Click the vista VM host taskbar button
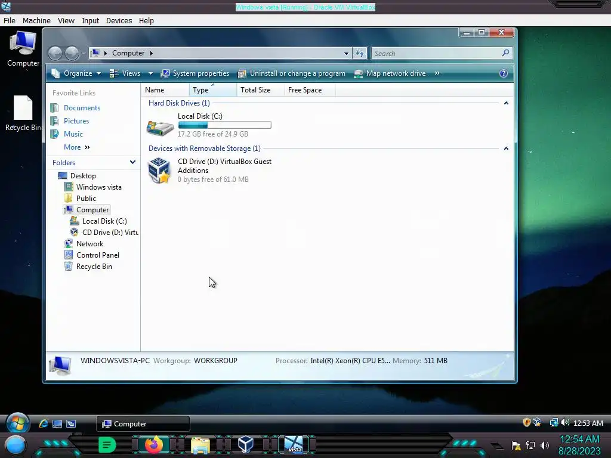Viewport: 611px width, 458px height. tap(294, 445)
